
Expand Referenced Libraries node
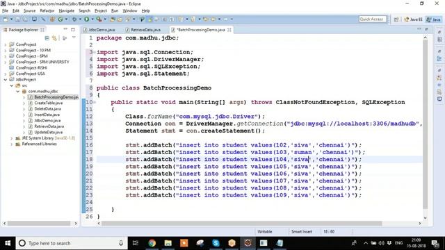click(12, 144)
